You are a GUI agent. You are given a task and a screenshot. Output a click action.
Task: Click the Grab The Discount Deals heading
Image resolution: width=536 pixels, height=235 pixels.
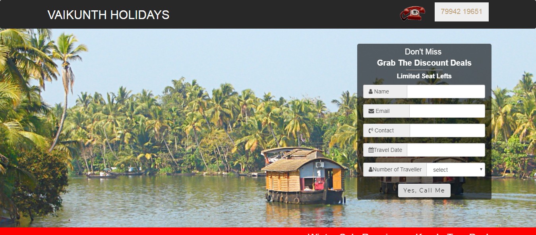coord(424,63)
